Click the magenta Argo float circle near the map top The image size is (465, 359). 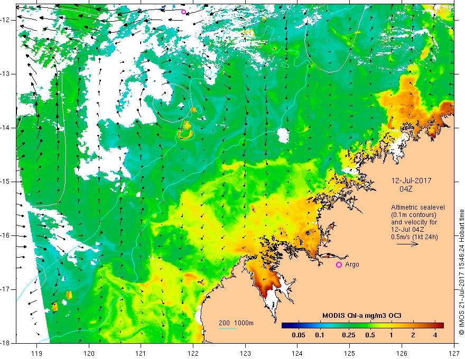pyautogui.click(x=183, y=12)
